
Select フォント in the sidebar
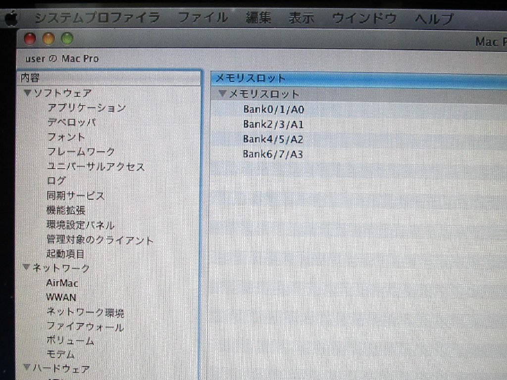pos(66,137)
